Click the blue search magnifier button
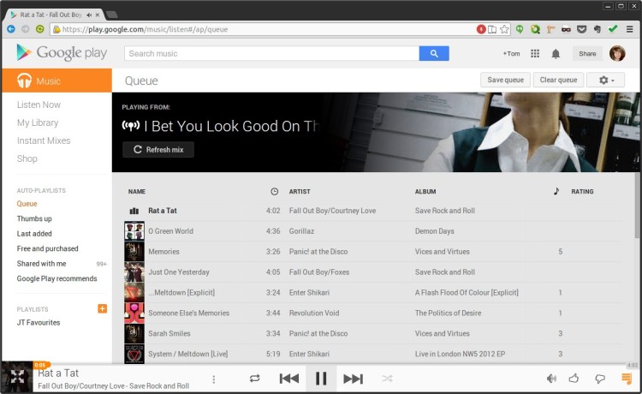Screen dimensions: 642x394 (434, 54)
